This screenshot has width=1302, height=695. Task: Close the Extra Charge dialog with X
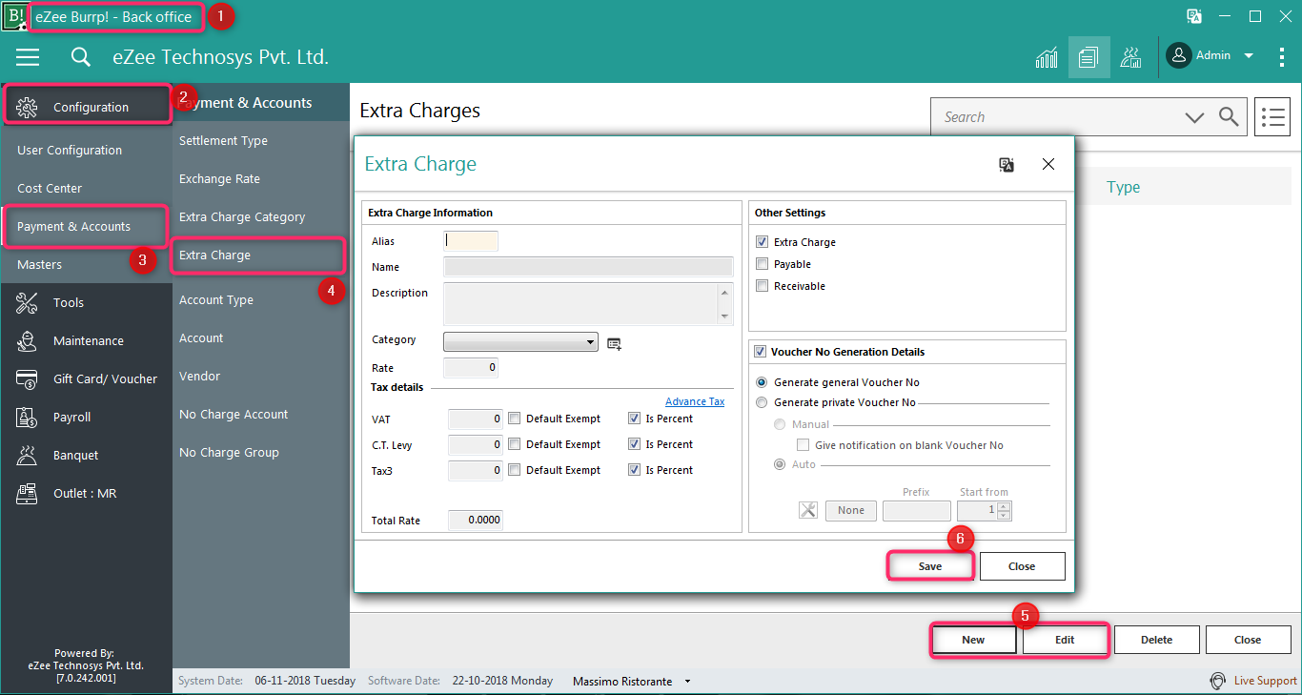point(1048,164)
